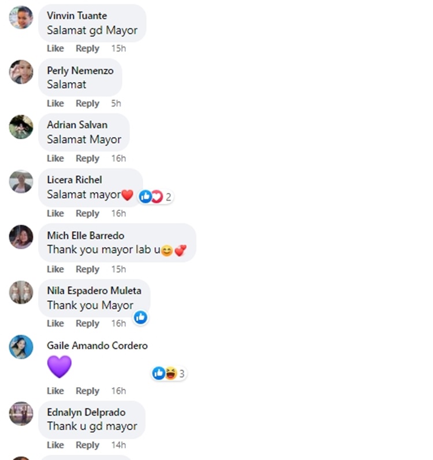Open Vinvin Tuante's profile picture

pyautogui.click(x=21, y=17)
